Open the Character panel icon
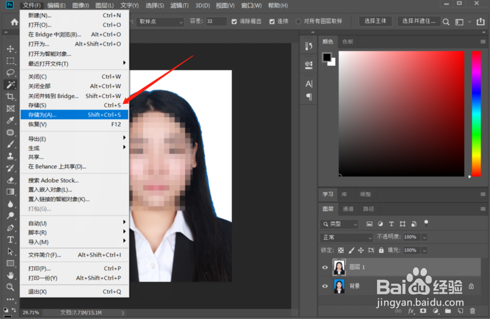 coord(309,84)
